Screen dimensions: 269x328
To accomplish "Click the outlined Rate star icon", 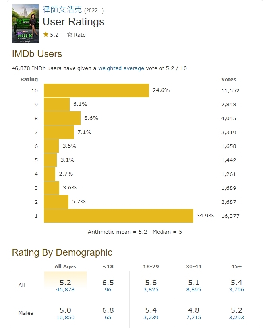I will click(x=70, y=35).
